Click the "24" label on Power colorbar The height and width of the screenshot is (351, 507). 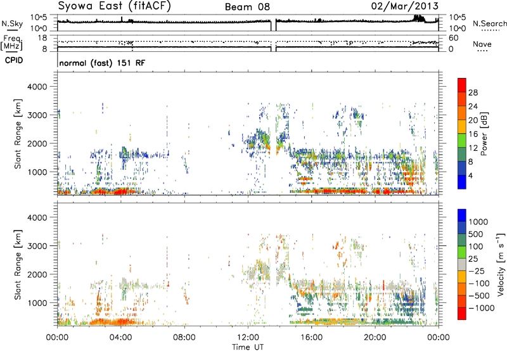click(473, 106)
